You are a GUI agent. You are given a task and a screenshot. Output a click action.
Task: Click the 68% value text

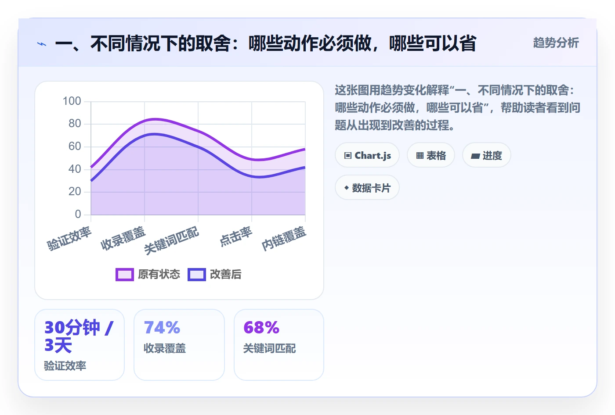coord(261,328)
